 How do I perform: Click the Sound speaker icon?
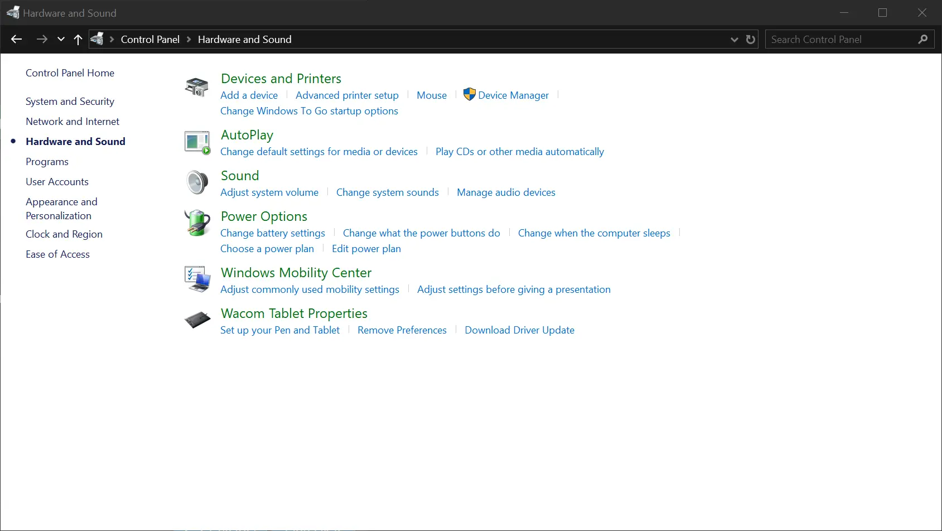tap(197, 182)
